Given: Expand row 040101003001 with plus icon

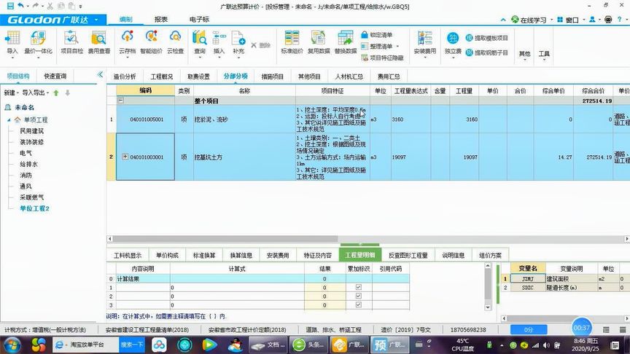Looking at the screenshot, I should (x=125, y=157).
